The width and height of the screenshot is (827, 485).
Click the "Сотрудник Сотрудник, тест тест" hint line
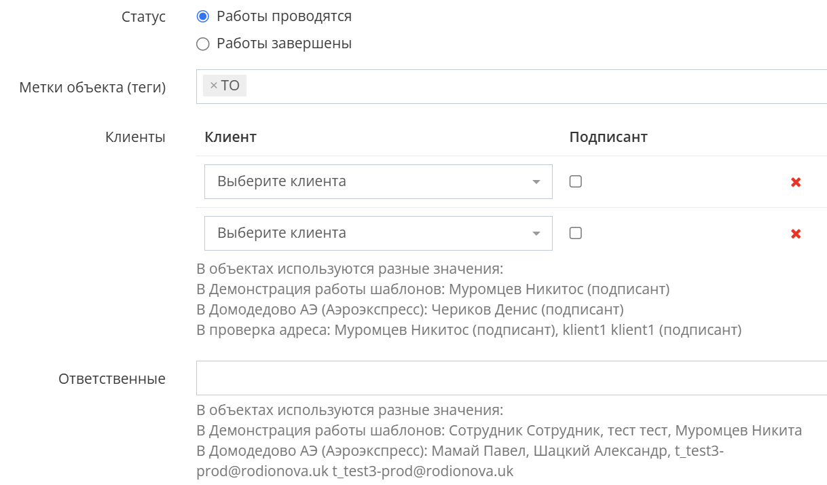(498, 430)
